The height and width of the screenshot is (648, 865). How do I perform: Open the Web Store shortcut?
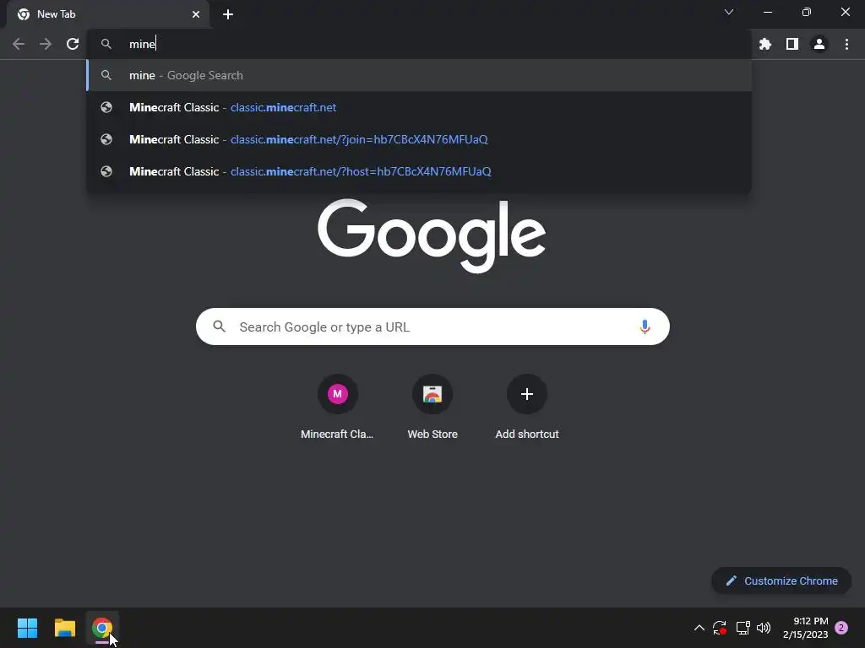[x=432, y=408]
